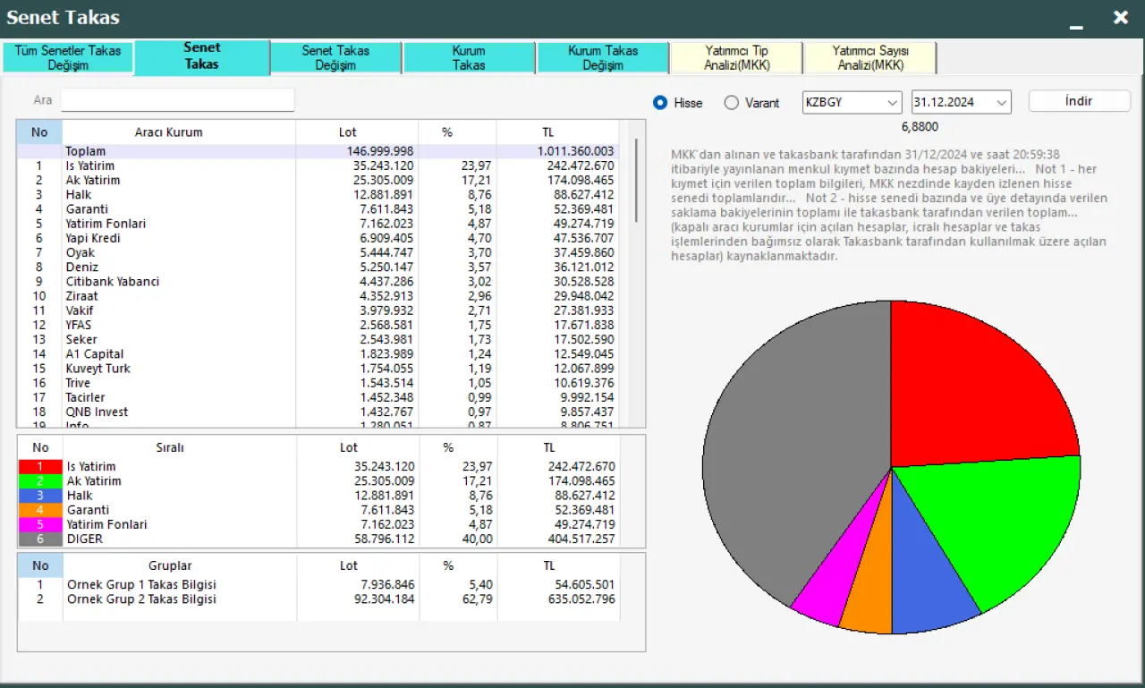Click the orange Garanti legend swatch
This screenshot has width=1145, height=688.
40,510
